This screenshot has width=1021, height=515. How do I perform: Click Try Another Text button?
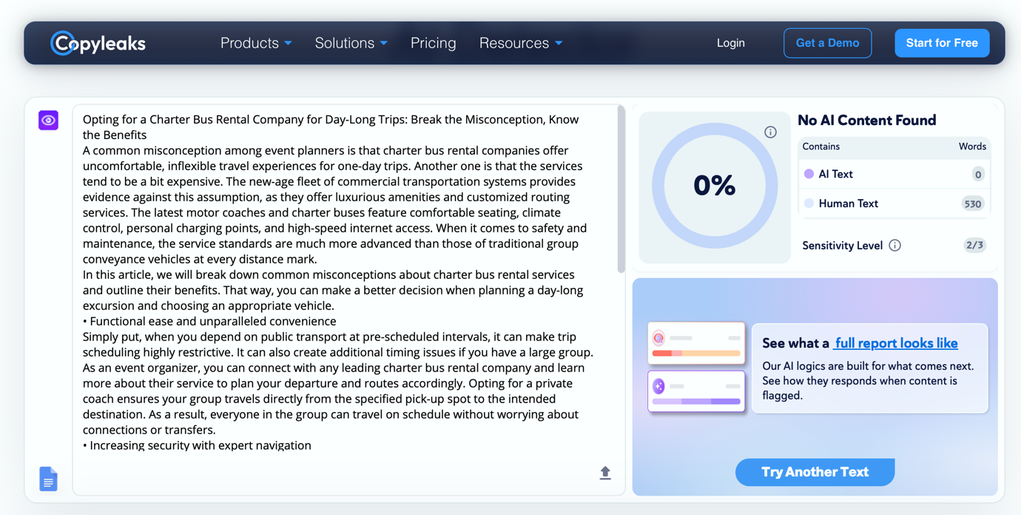pyautogui.click(x=815, y=472)
